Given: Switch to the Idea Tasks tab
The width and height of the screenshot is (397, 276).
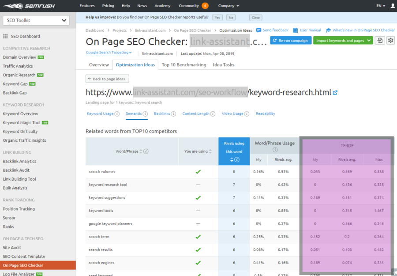Looking at the screenshot, I should 224,64.
